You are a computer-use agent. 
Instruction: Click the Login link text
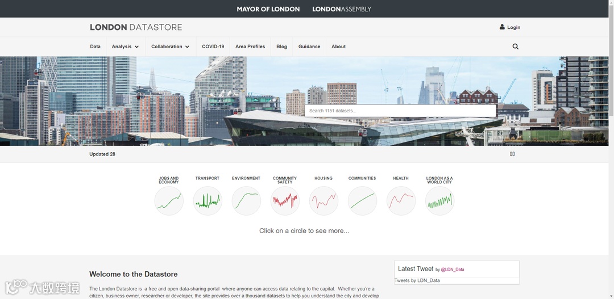(514, 27)
